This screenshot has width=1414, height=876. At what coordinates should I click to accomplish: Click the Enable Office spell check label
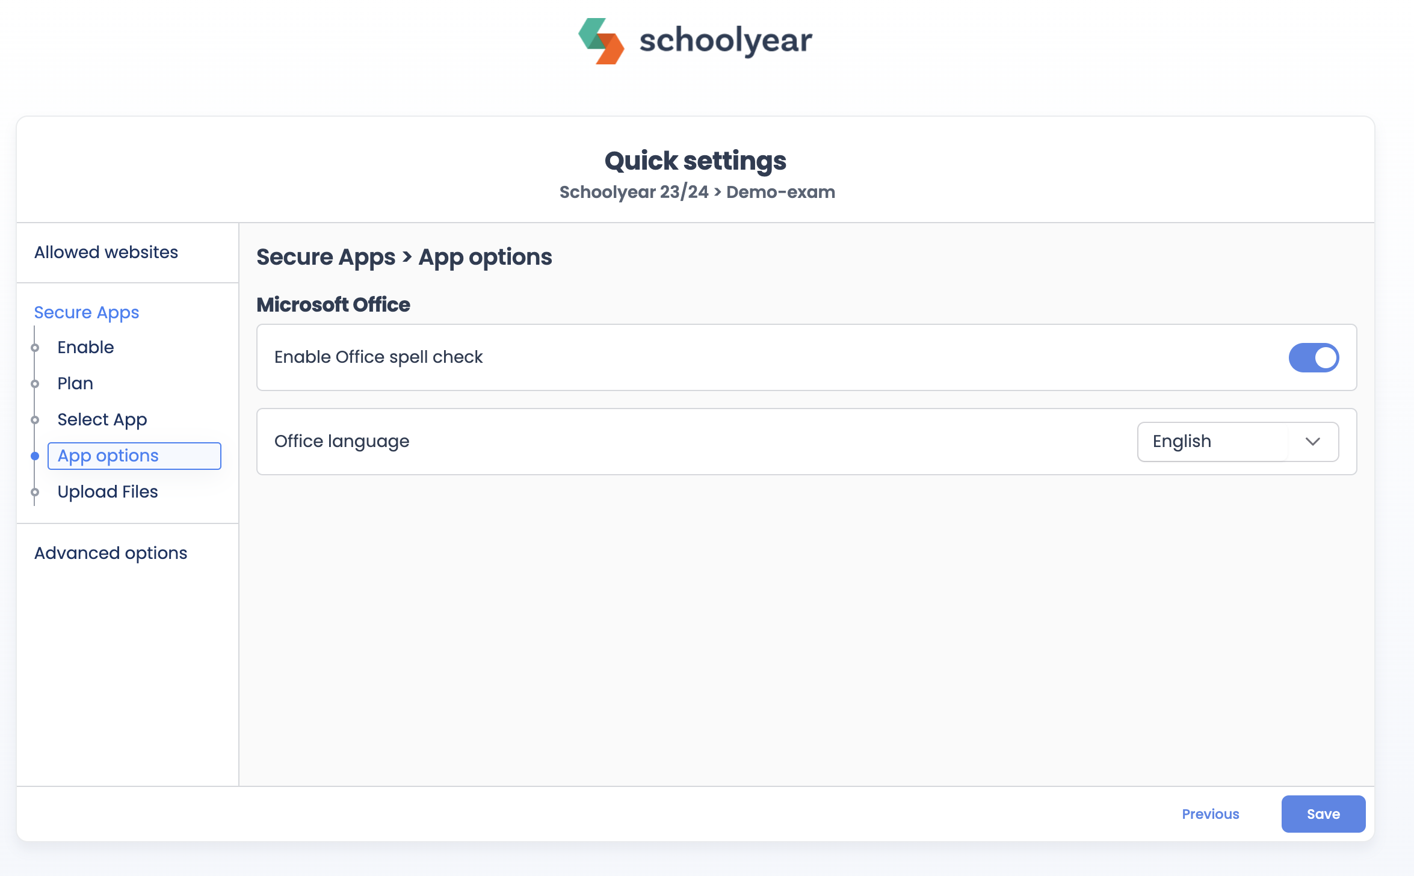378,357
